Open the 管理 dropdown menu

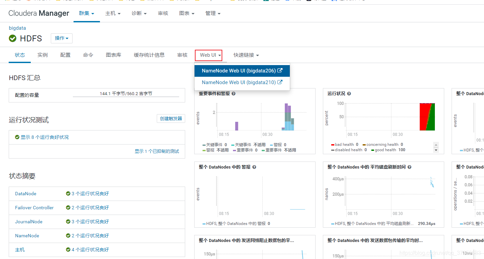click(x=213, y=13)
